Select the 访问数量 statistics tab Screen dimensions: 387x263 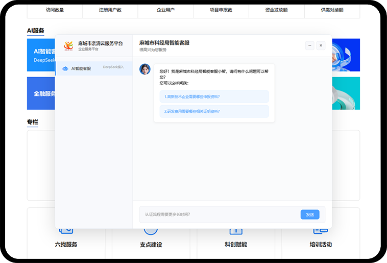click(55, 10)
